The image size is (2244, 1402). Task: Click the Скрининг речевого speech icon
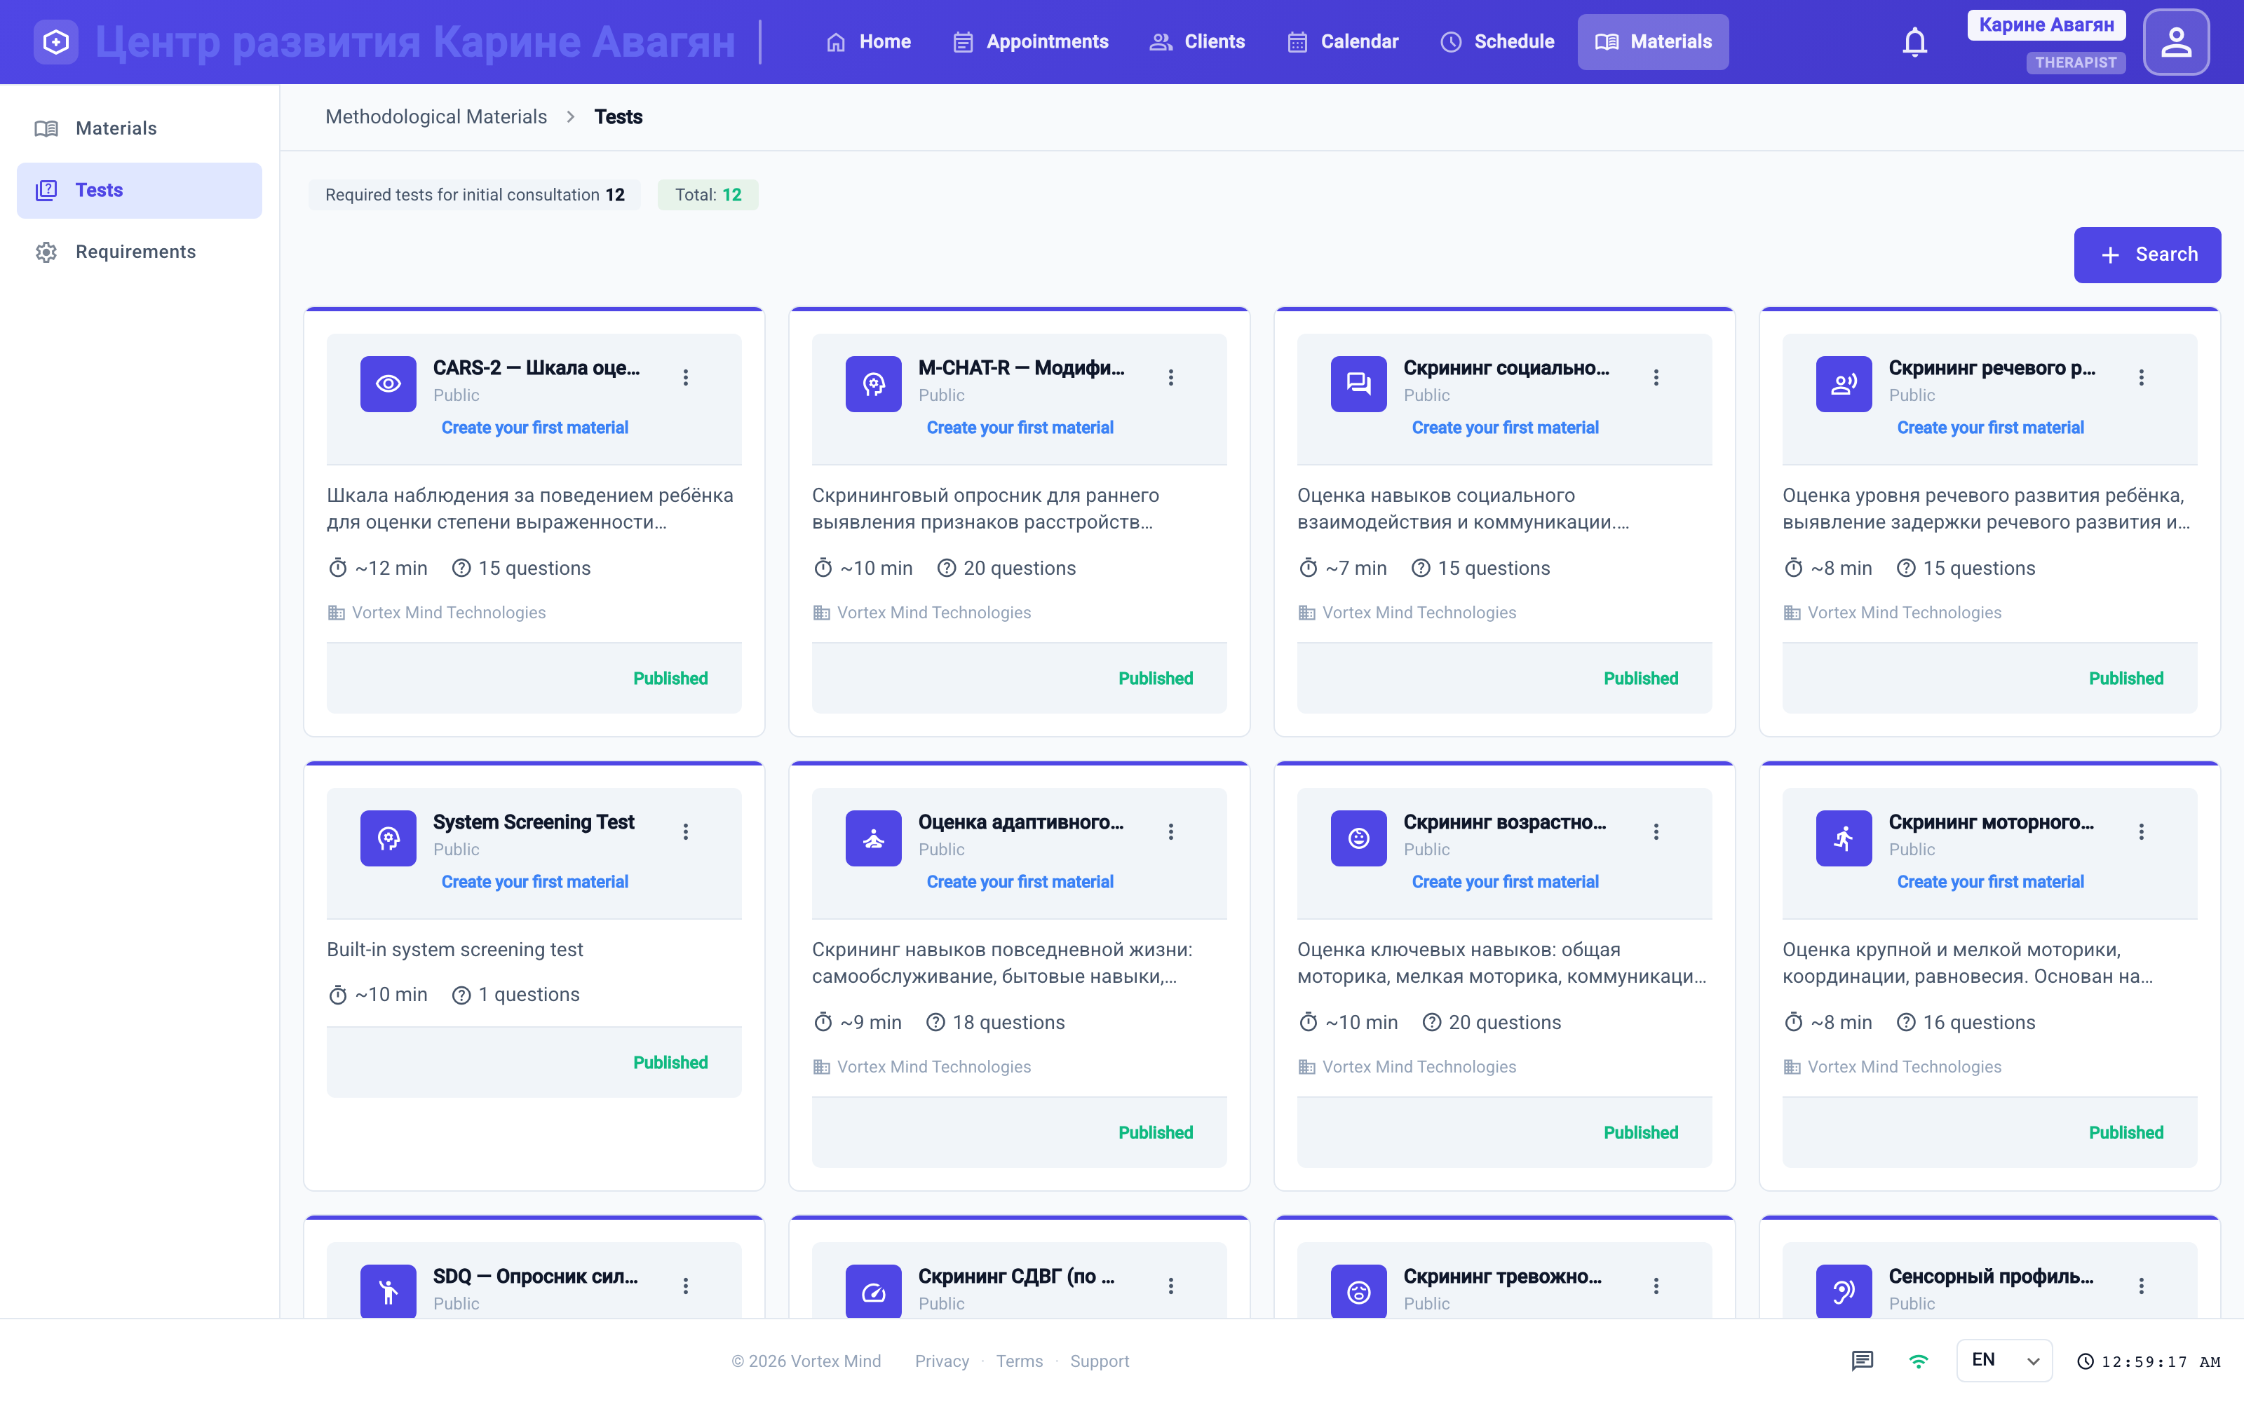pyautogui.click(x=1844, y=384)
